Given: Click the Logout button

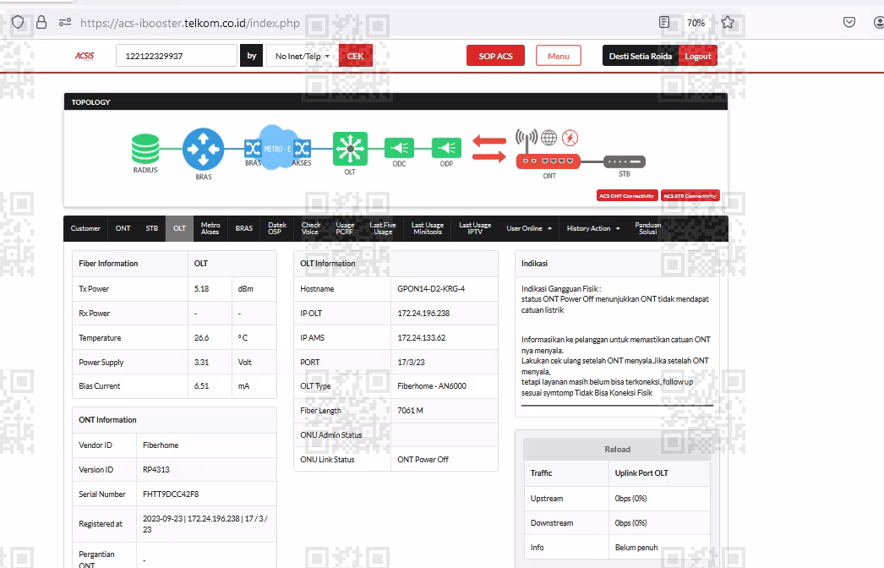Looking at the screenshot, I should click(x=698, y=56).
